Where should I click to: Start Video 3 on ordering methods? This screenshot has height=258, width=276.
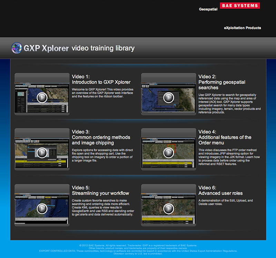[x=42, y=153]
